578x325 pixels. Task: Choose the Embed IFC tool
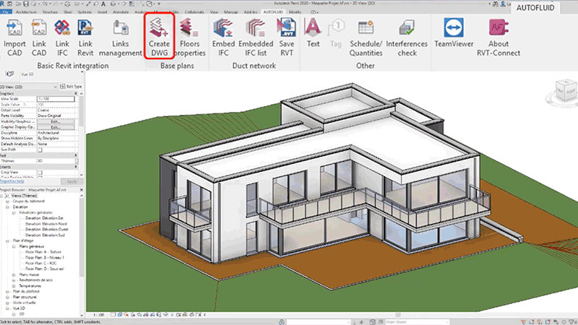[223, 38]
